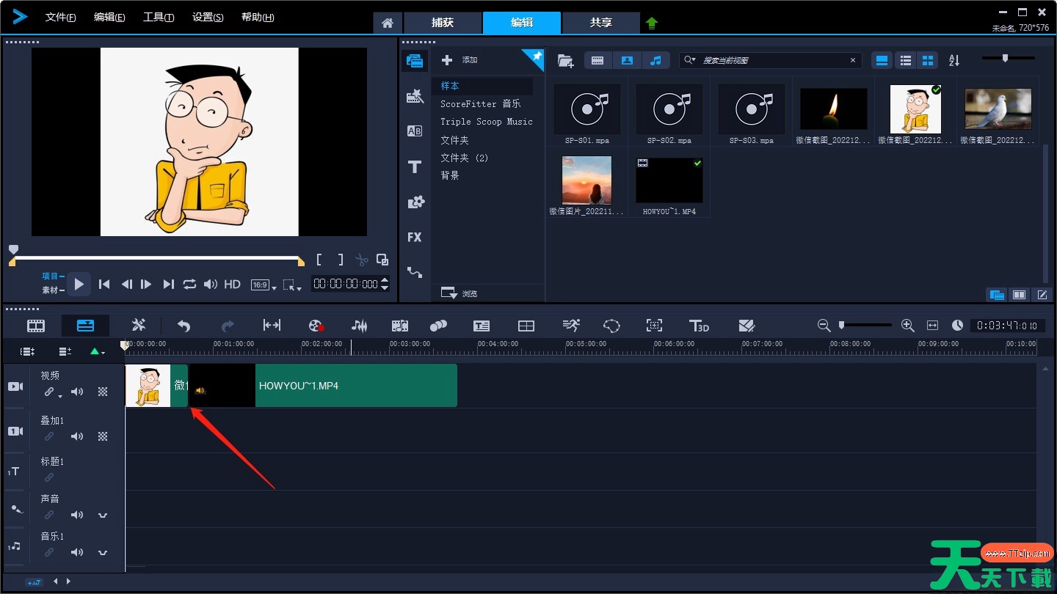
Task: Zoom in the timeline
Action: click(x=907, y=325)
